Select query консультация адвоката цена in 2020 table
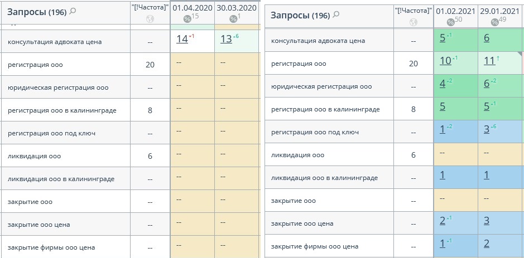Viewport: 524px width, 258px height. click(x=55, y=42)
